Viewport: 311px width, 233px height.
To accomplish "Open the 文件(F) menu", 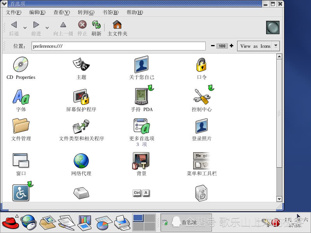I will pos(14,12).
